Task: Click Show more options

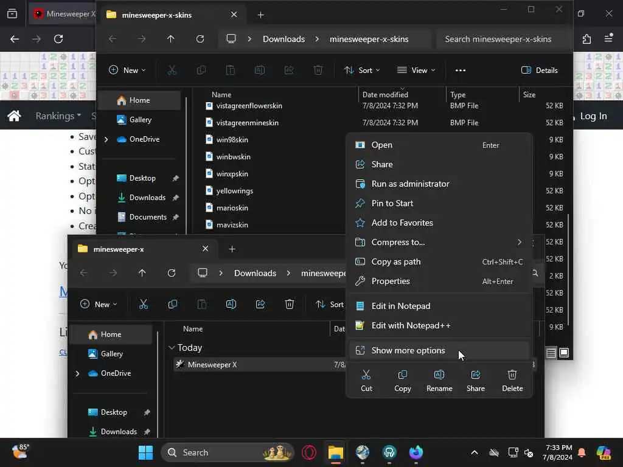Action: [x=439, y=350]
